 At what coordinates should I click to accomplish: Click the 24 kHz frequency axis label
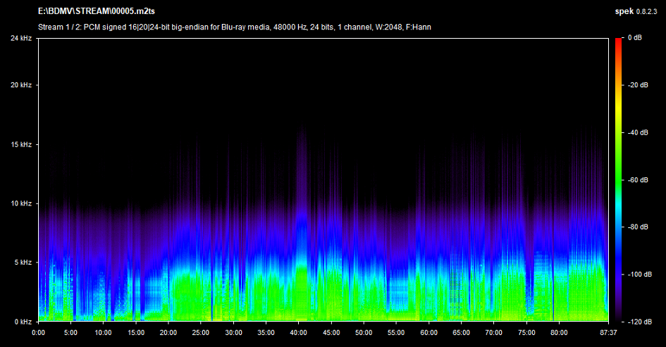pyautogui.click(x=20, y=38)
